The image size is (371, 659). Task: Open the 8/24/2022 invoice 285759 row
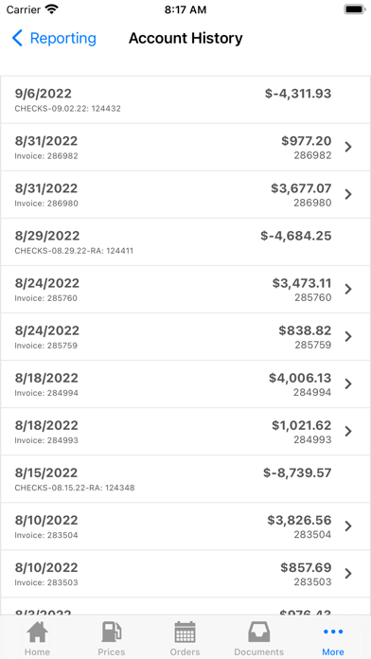[x=185, y=337]
